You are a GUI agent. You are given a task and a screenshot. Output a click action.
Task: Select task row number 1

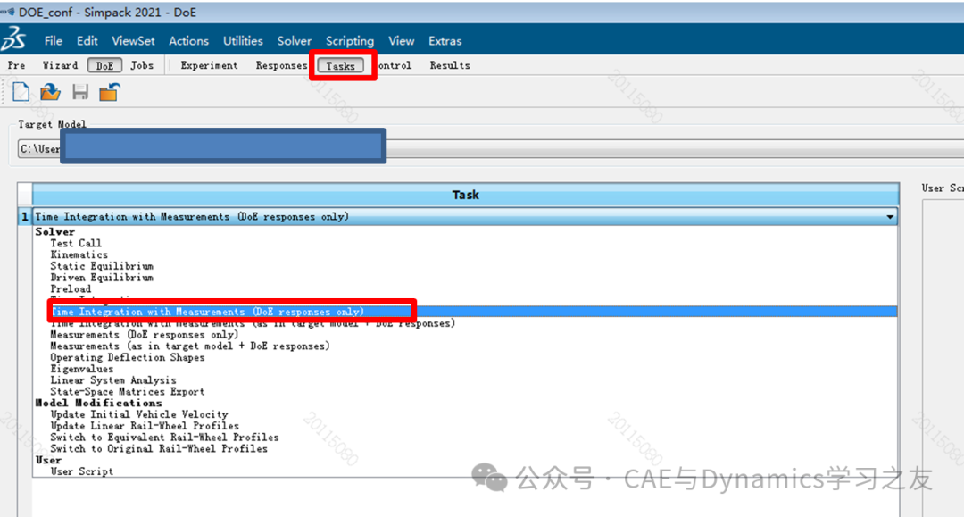25,217
